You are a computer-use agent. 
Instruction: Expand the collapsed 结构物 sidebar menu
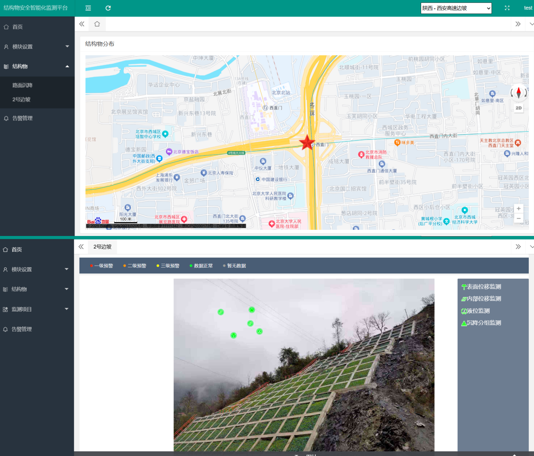point(37,289)
